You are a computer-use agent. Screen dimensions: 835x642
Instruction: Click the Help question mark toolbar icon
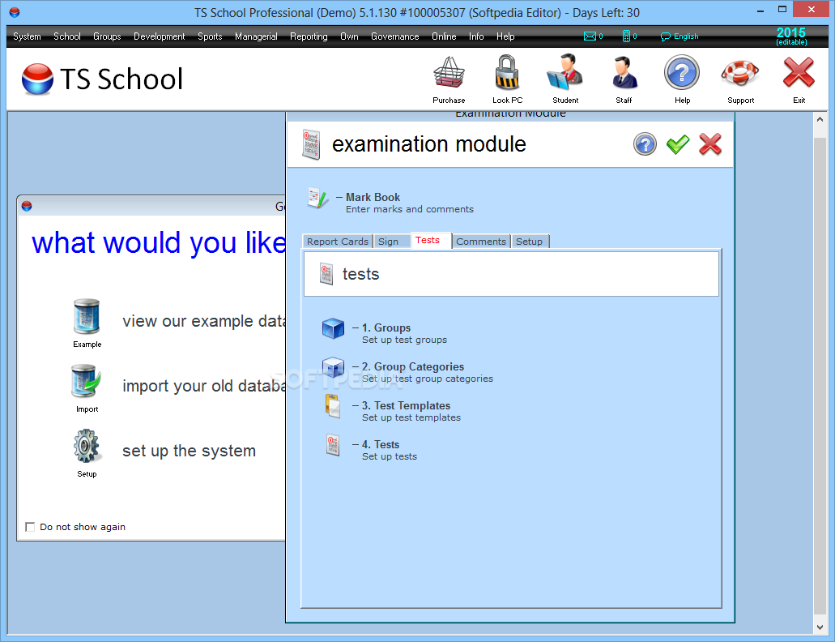click(x=682, y=72)
